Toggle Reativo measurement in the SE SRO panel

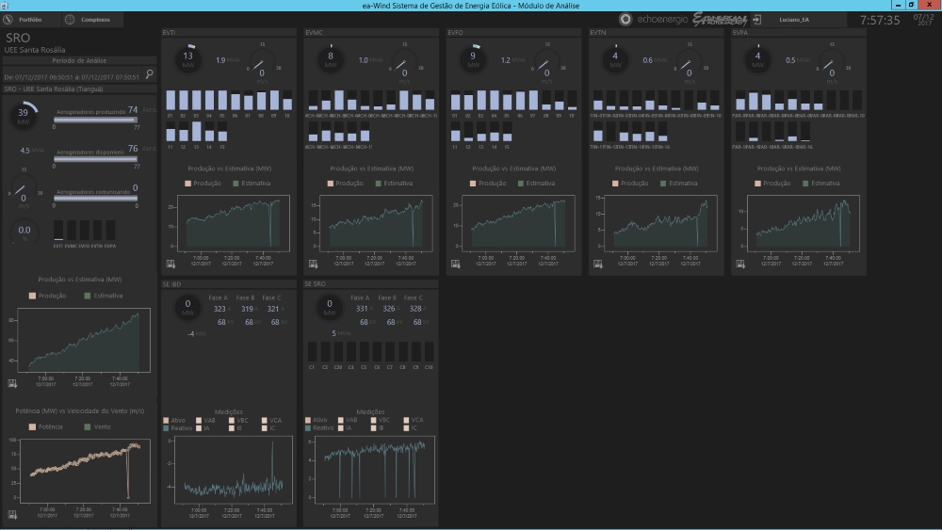[x=319, y=428]
